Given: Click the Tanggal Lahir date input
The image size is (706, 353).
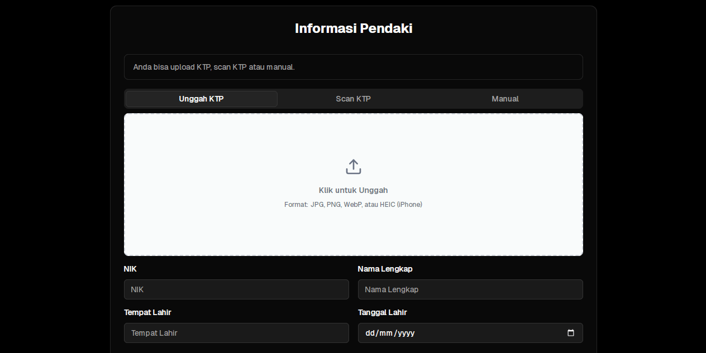Looking at the screenshot, I should (470, 333).
